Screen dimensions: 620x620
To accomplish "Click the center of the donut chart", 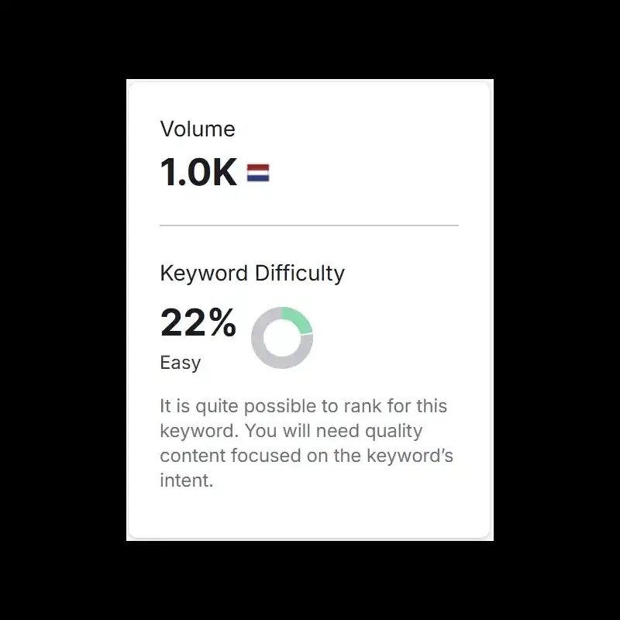I will 282,337.
